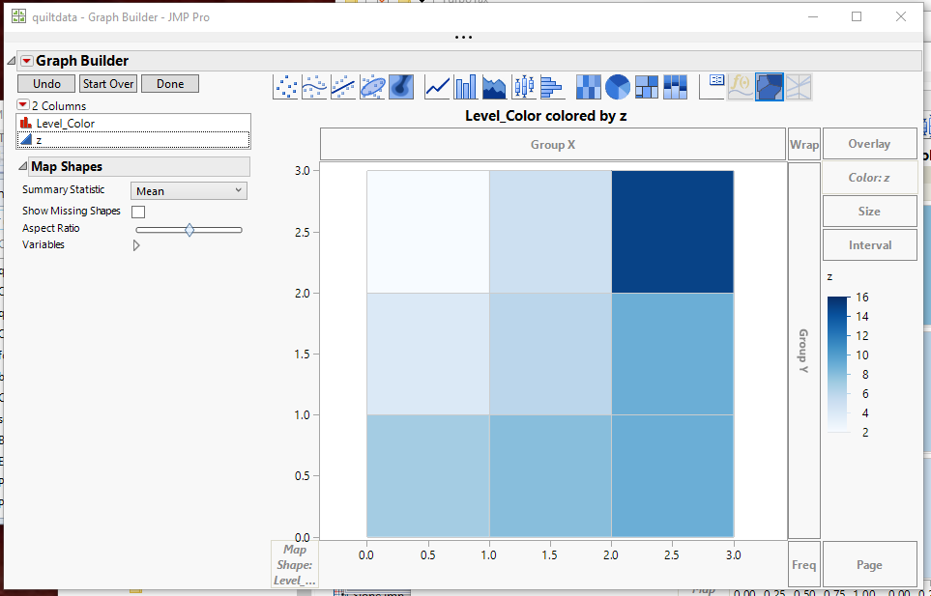Click the z legend title
Image resolution: width=931 pixels, height=596 pixels.
click(x=829, y=276)
